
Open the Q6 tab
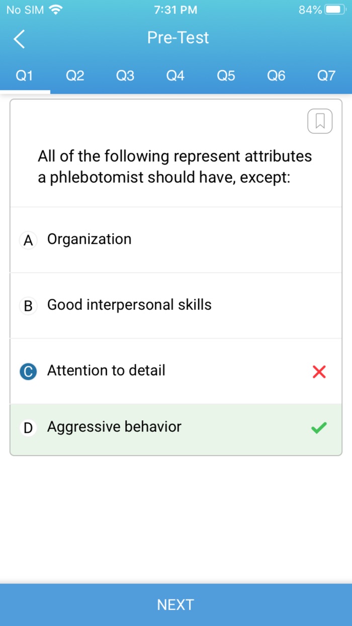[x=276, y=76]
